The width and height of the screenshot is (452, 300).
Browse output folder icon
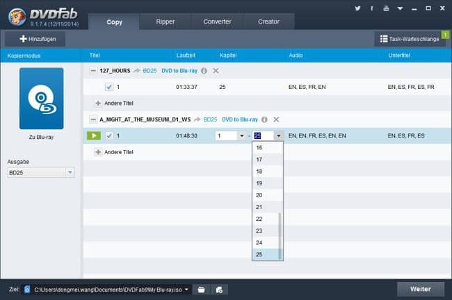tap(200, 289)
